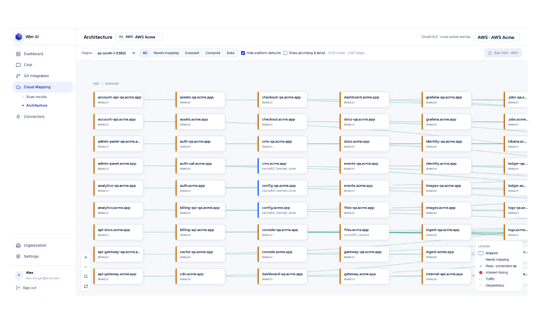Viewport: 539px width, 323px height.
Task: Toggle Hide platform defaults checkbox
Action: coord(243,53)
